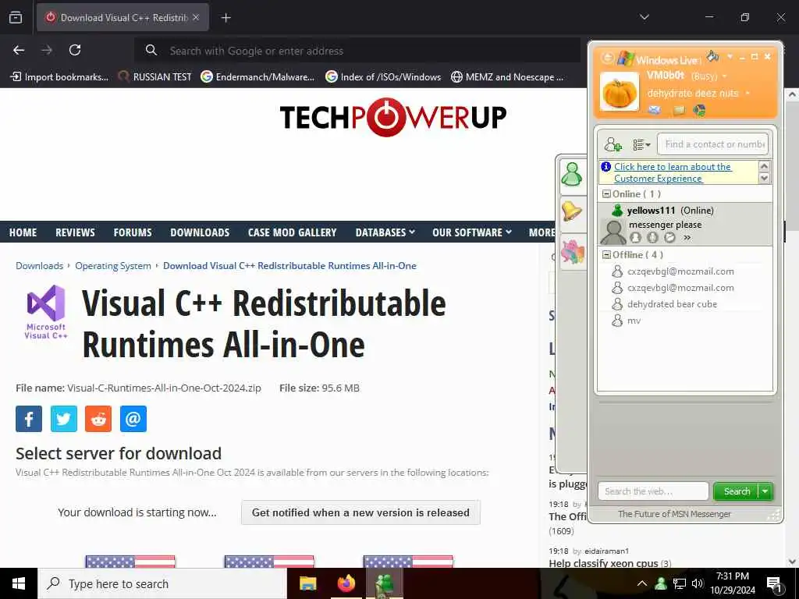This screenshot has height=599, width=799.
Task: Open the RUSSIAN TEST bookmark
Action: point(155,77)
